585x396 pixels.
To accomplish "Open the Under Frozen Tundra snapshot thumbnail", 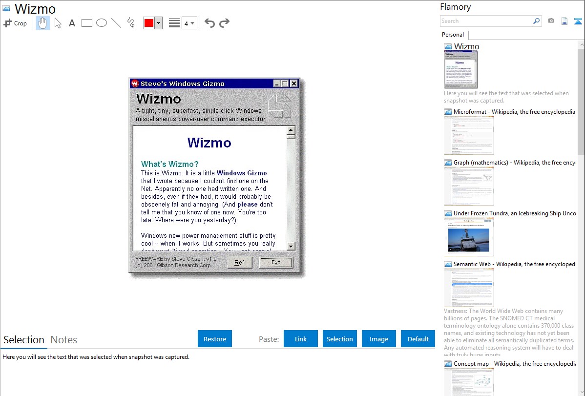I will pos(469,237).
